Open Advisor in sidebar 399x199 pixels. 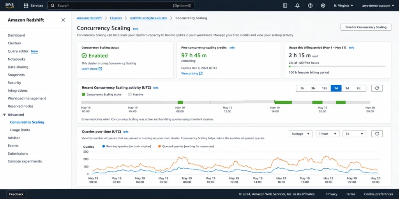pos(14,138)
